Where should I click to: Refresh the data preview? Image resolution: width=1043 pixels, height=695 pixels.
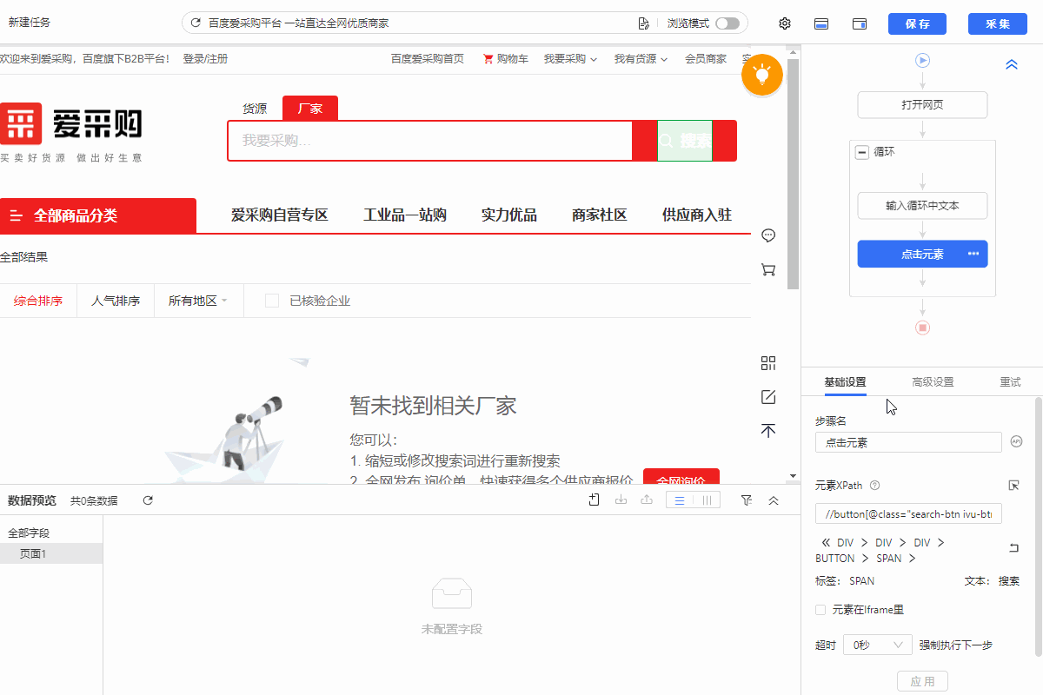(x=148, y=500)
